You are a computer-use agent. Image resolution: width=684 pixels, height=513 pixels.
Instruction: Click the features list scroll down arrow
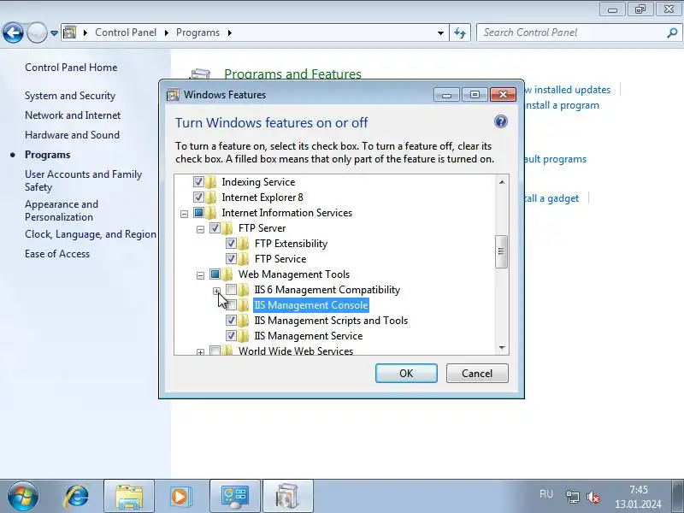click(x=502, y=348)
